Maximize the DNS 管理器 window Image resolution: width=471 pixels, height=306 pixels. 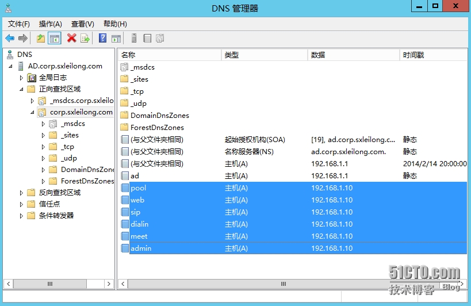[x=435, y=6]
